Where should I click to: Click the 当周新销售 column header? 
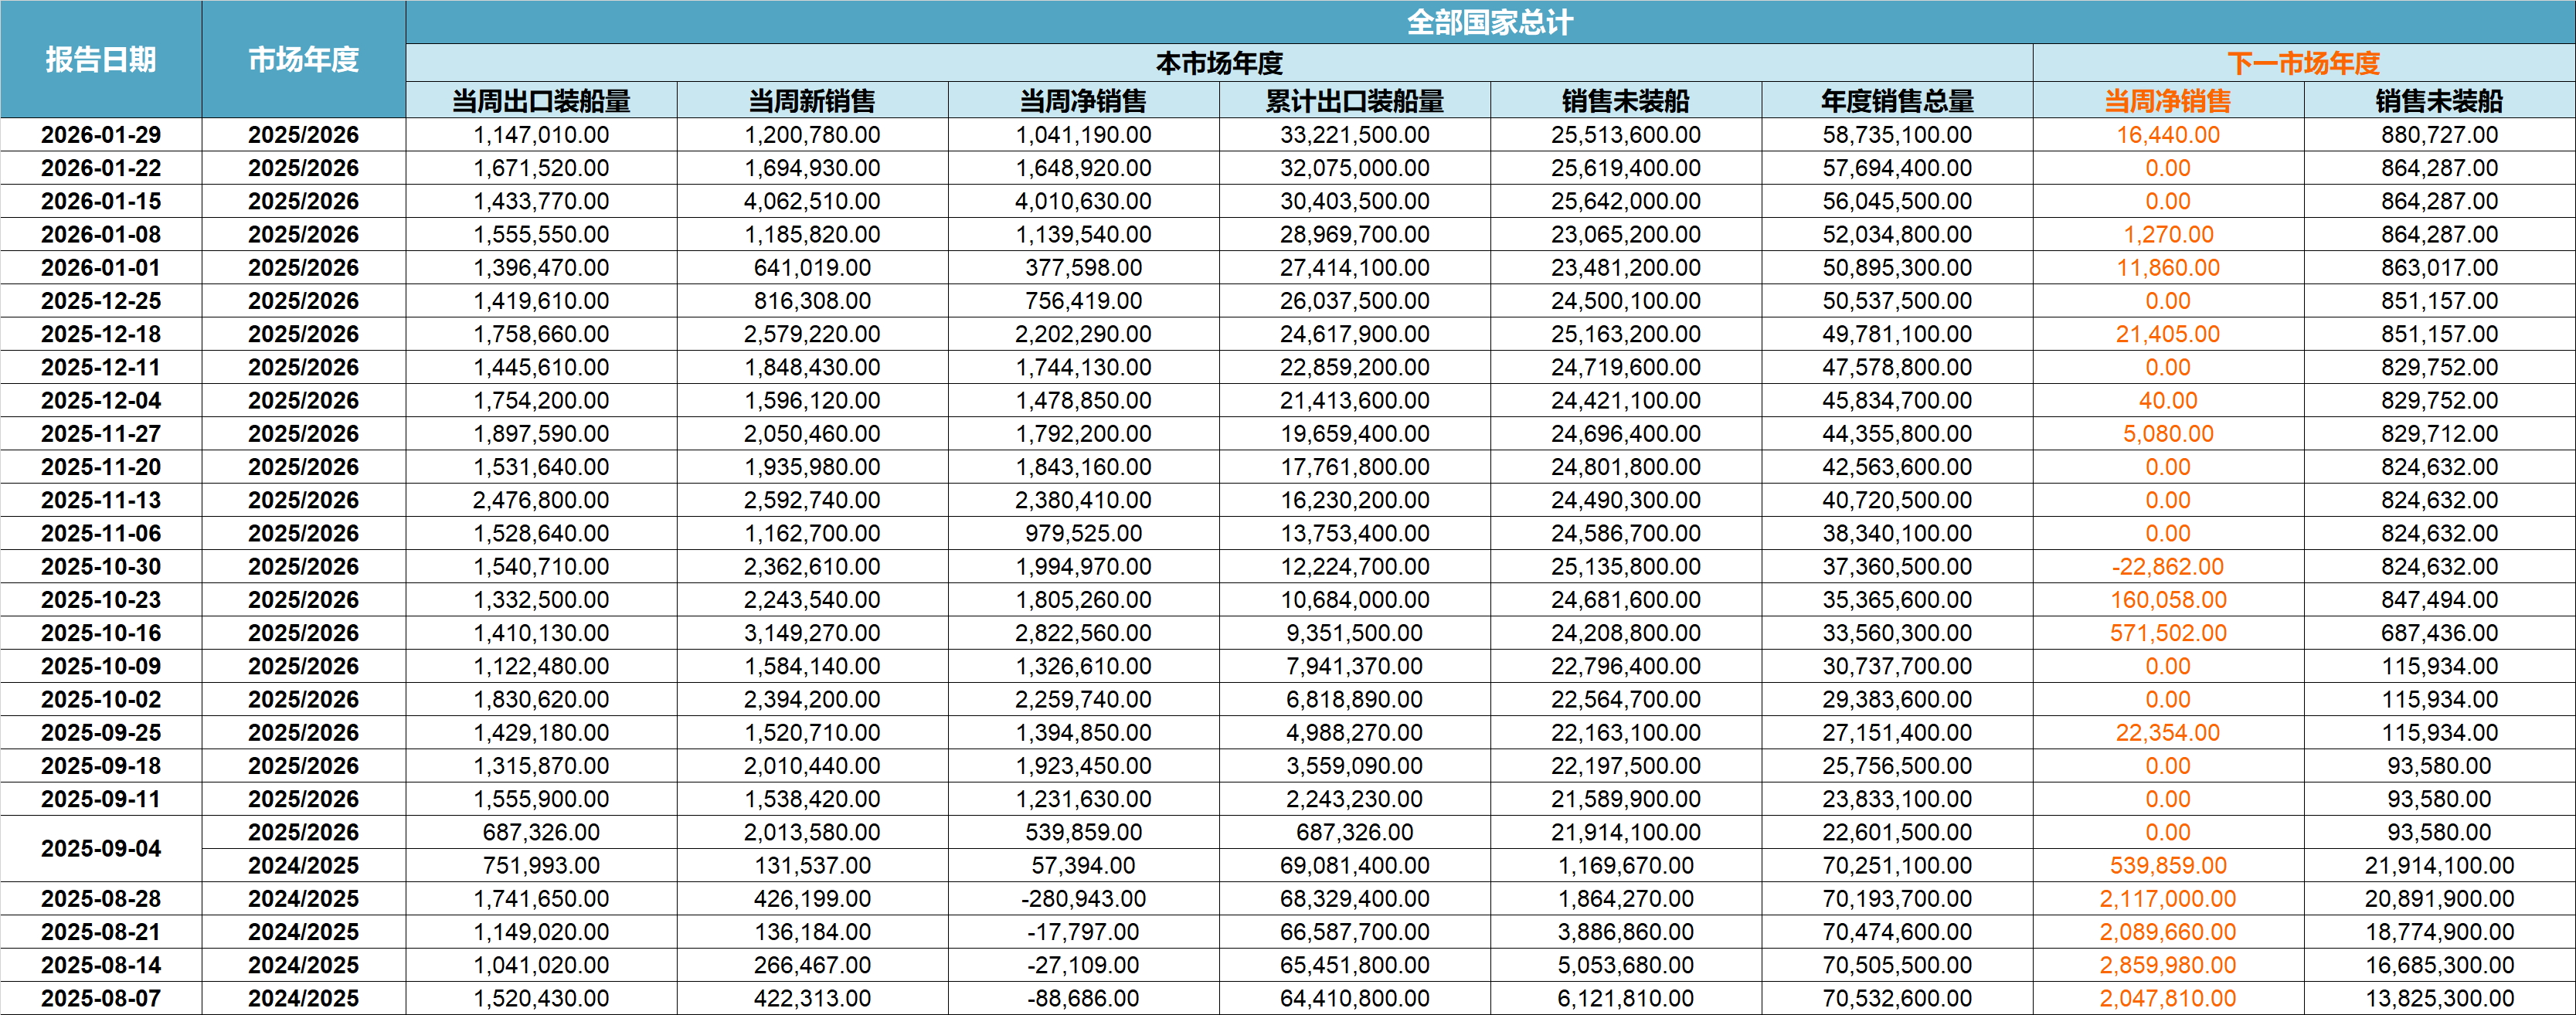pyautogui.click(x=812, y=101)
